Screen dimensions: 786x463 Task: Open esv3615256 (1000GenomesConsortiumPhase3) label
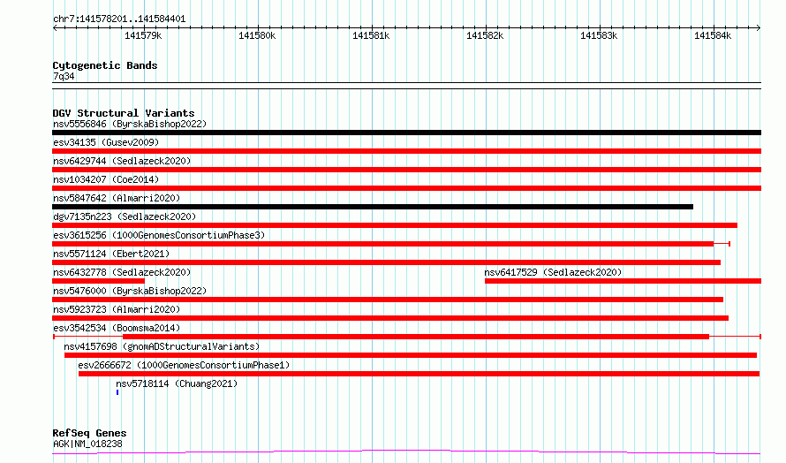click(x=159, y=235)
